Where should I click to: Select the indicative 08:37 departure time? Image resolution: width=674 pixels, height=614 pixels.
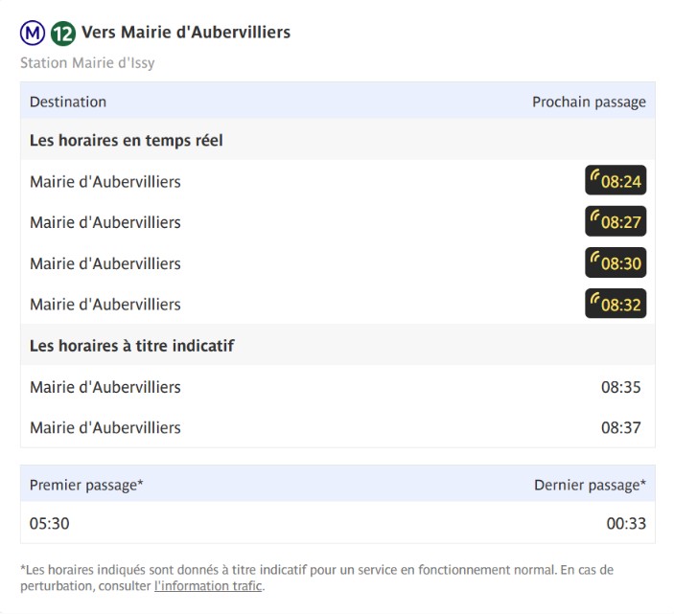coord(620,427)
